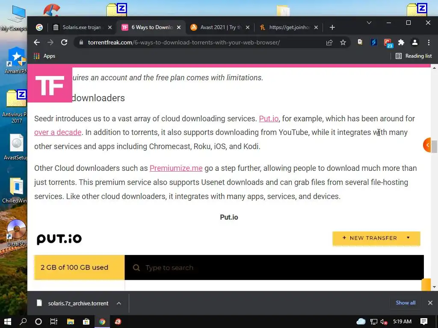Expand the tab search chevron
Image resolution: width=438 pixels, height=328 pixels.
tap(369, 23)
